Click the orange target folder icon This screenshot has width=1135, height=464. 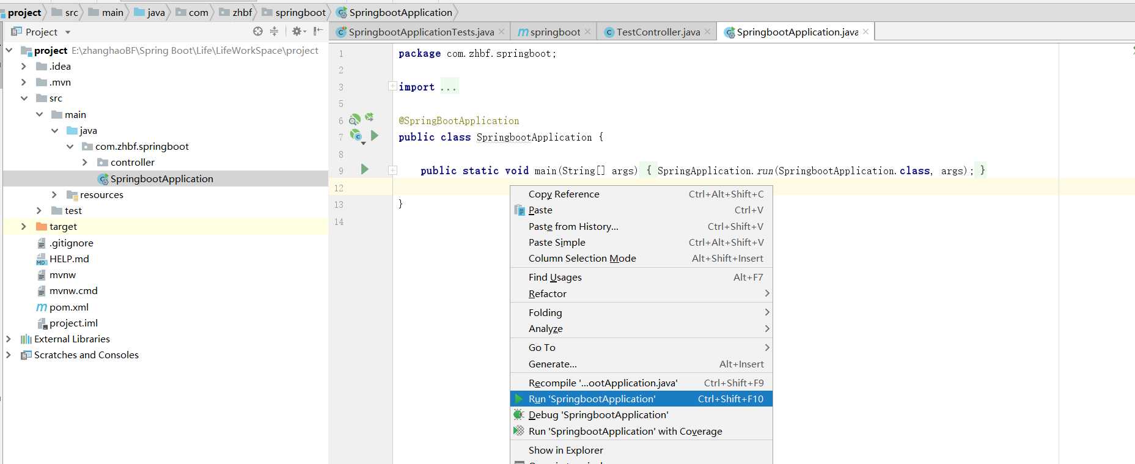coord(42,227)
